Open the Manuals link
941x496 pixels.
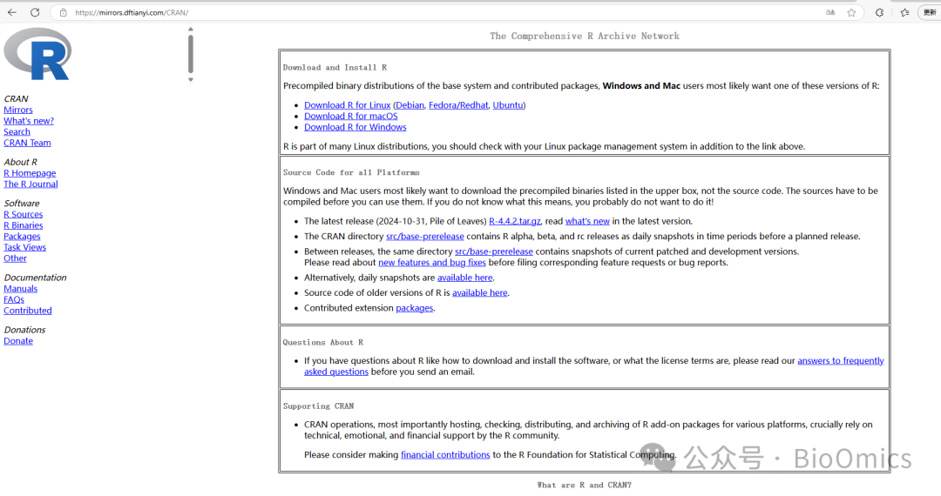20,289
